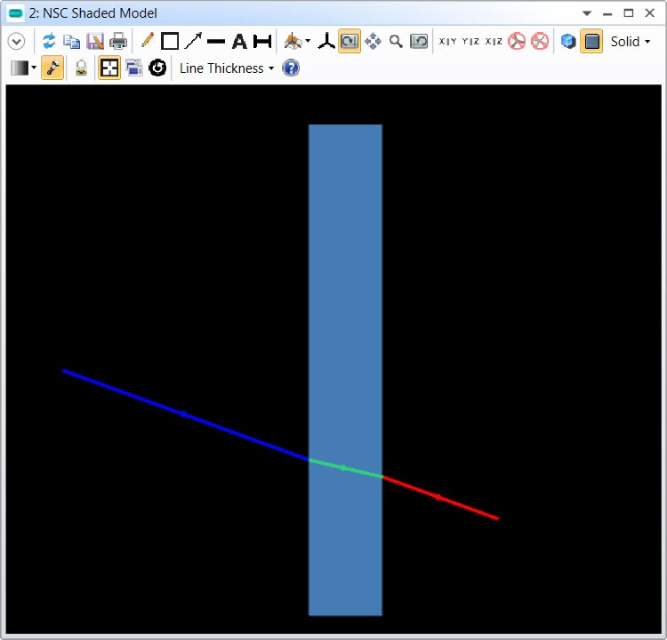Close the NSC Shaded Model window
This screenshot has width=667, height=640.
pyautogui.click(x=649, y=13)
